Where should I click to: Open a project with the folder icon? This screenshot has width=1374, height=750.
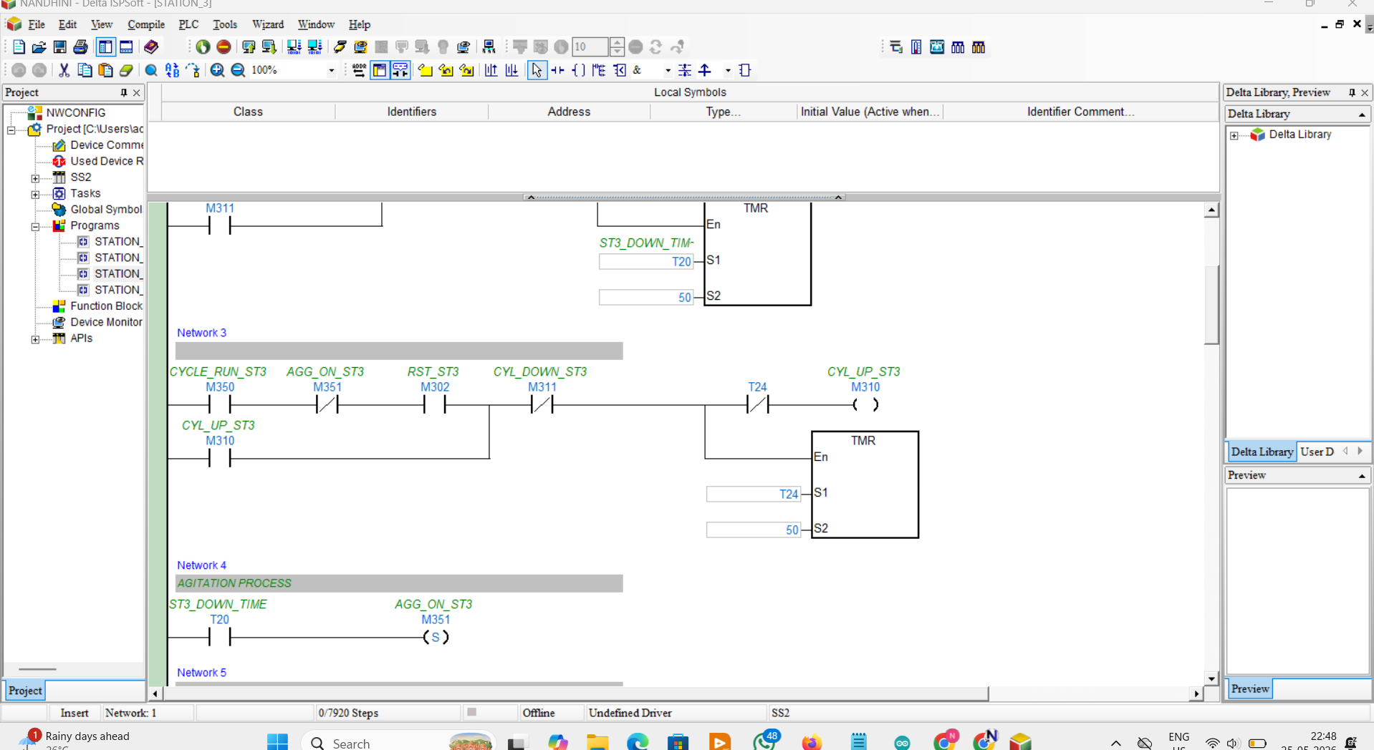39,47
